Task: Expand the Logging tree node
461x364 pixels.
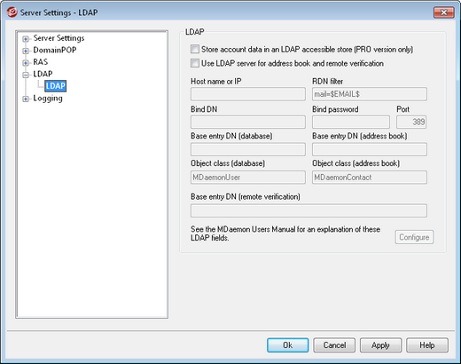Action: [26, 99]
